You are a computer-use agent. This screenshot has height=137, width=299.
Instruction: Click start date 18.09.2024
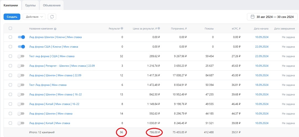tap(262, 85)
